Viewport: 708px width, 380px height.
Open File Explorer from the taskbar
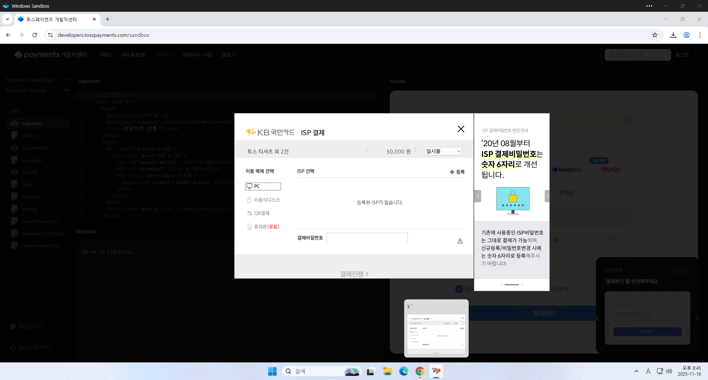[x=387, y=371]
